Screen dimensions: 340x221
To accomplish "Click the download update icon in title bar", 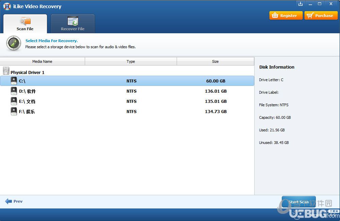I will [301, 4].
